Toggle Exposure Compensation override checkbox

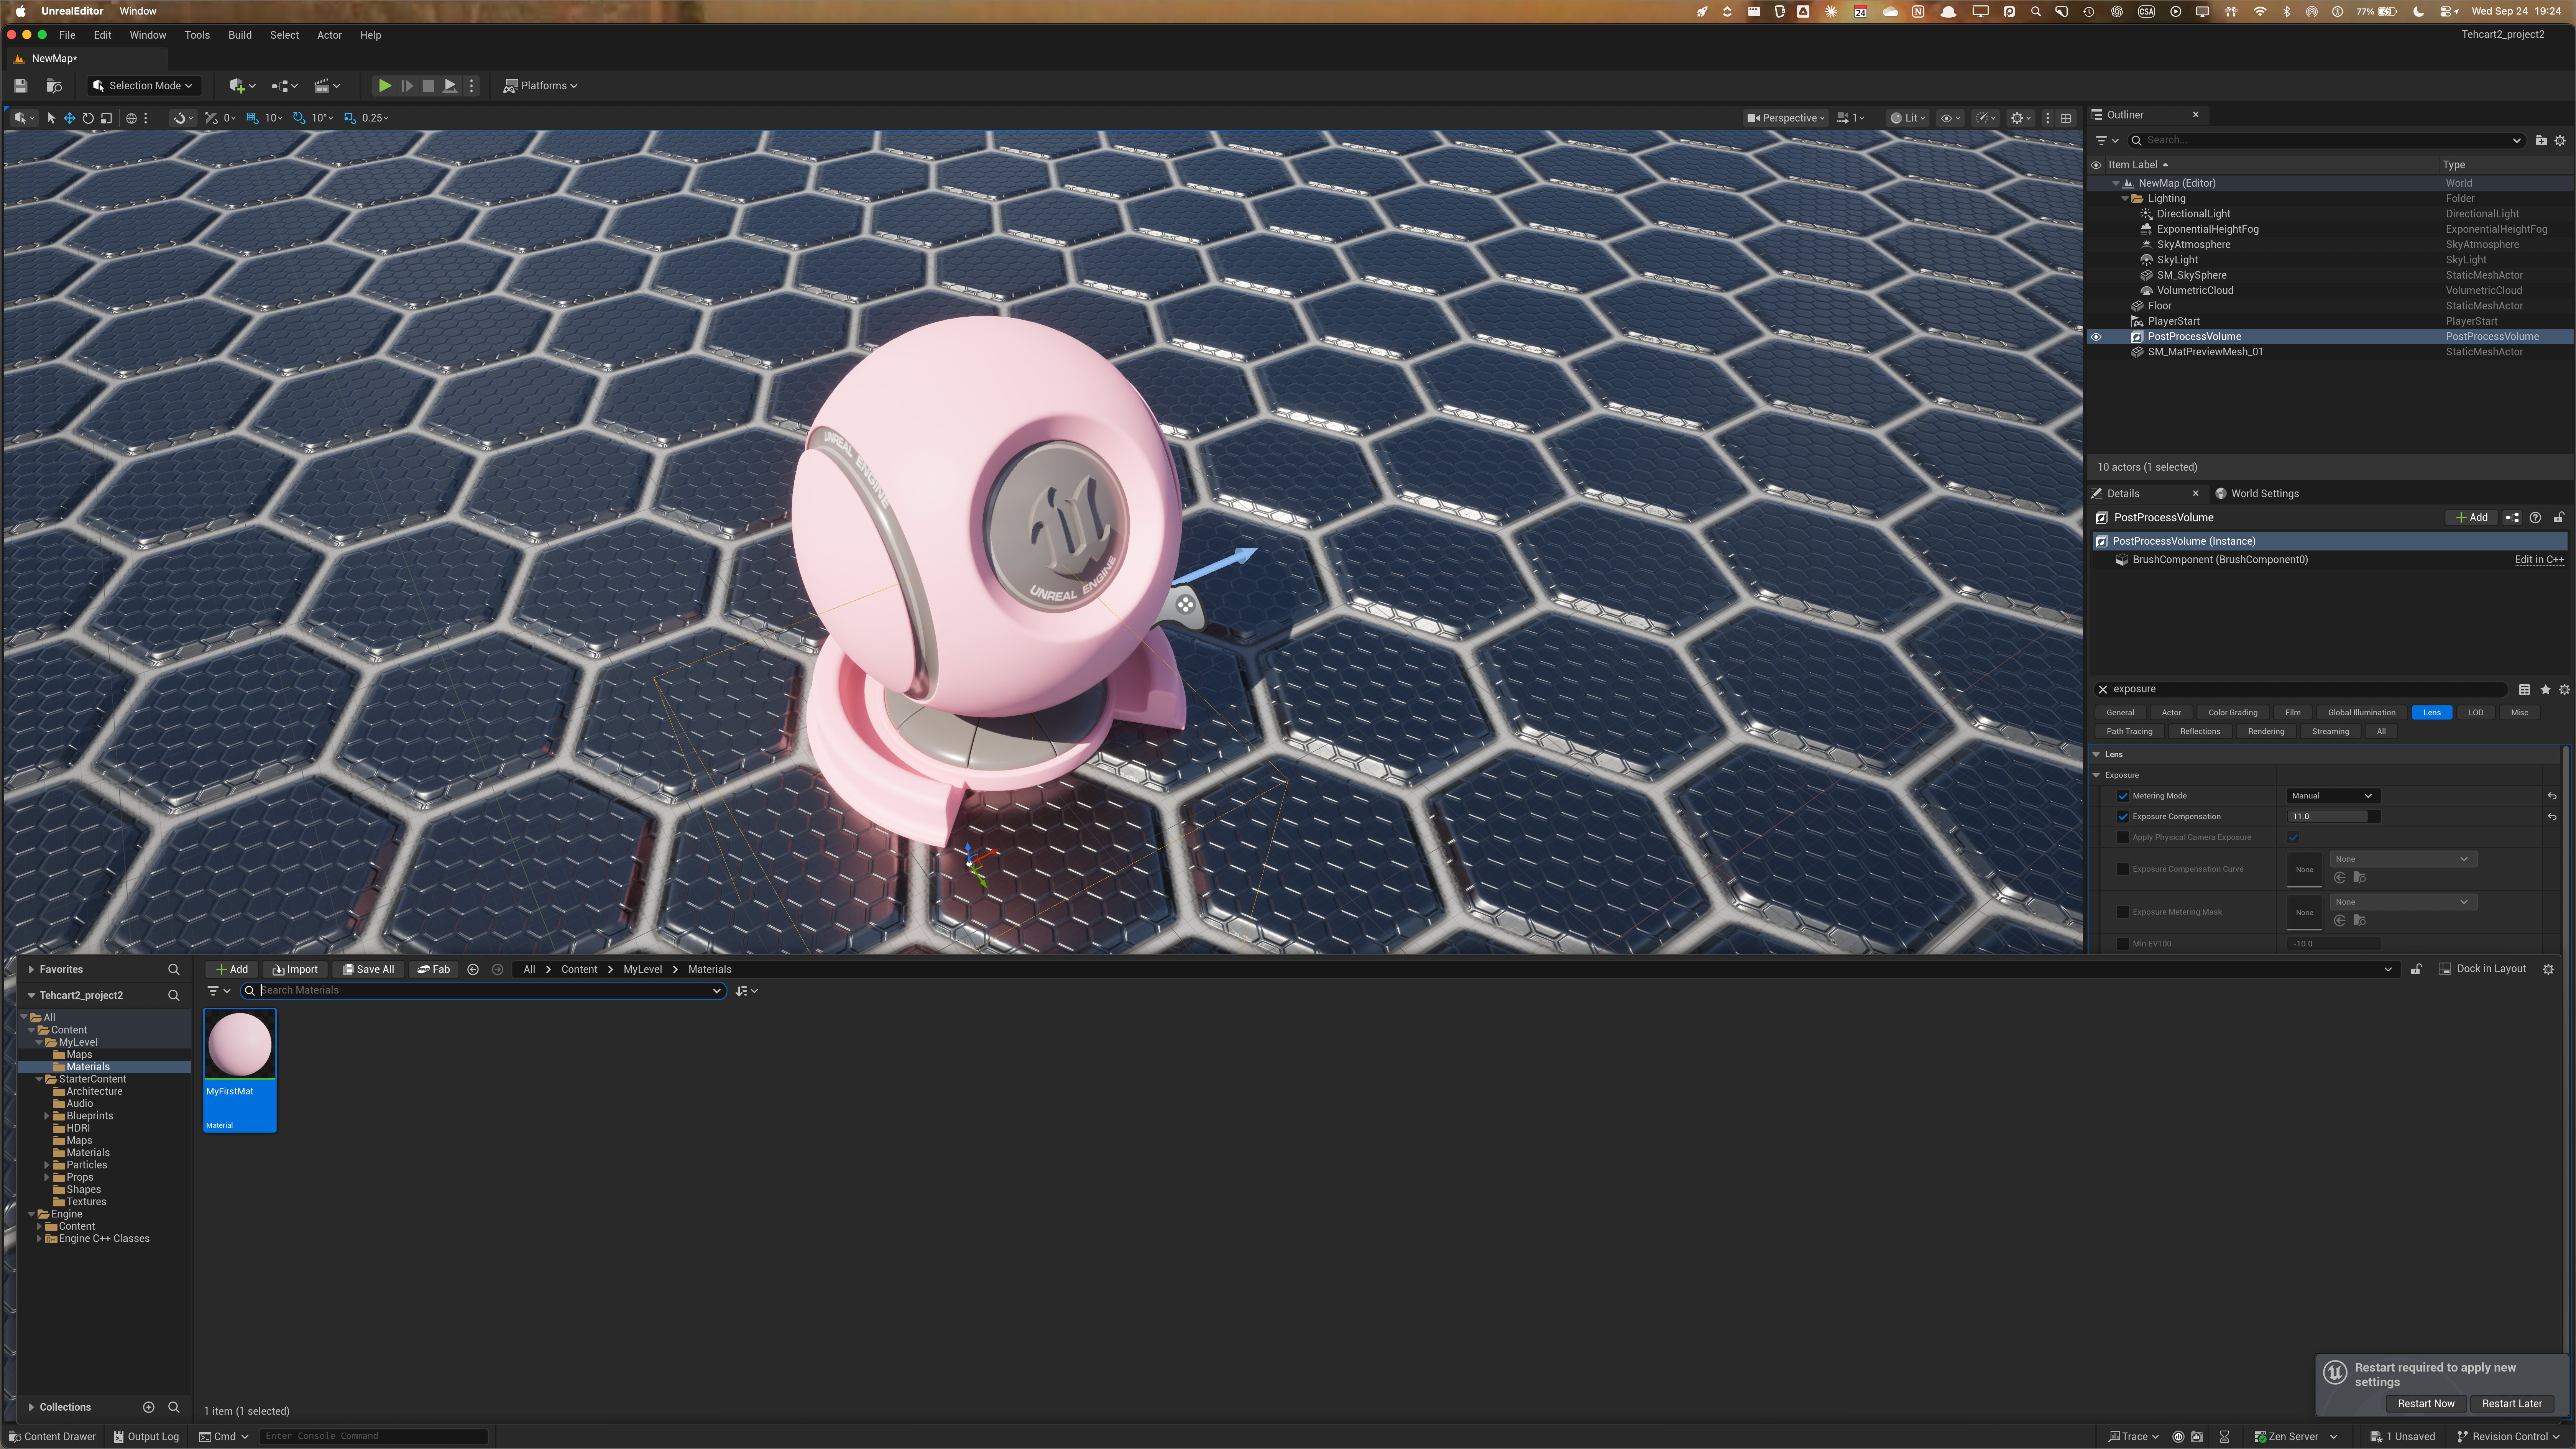(x=2123, y=817)
